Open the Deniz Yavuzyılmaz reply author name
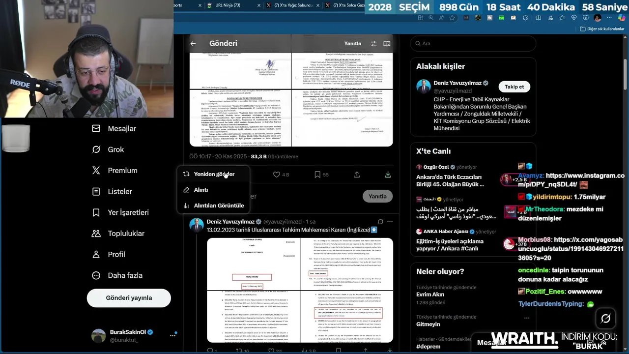629x354 pixels. coord(230,222)
